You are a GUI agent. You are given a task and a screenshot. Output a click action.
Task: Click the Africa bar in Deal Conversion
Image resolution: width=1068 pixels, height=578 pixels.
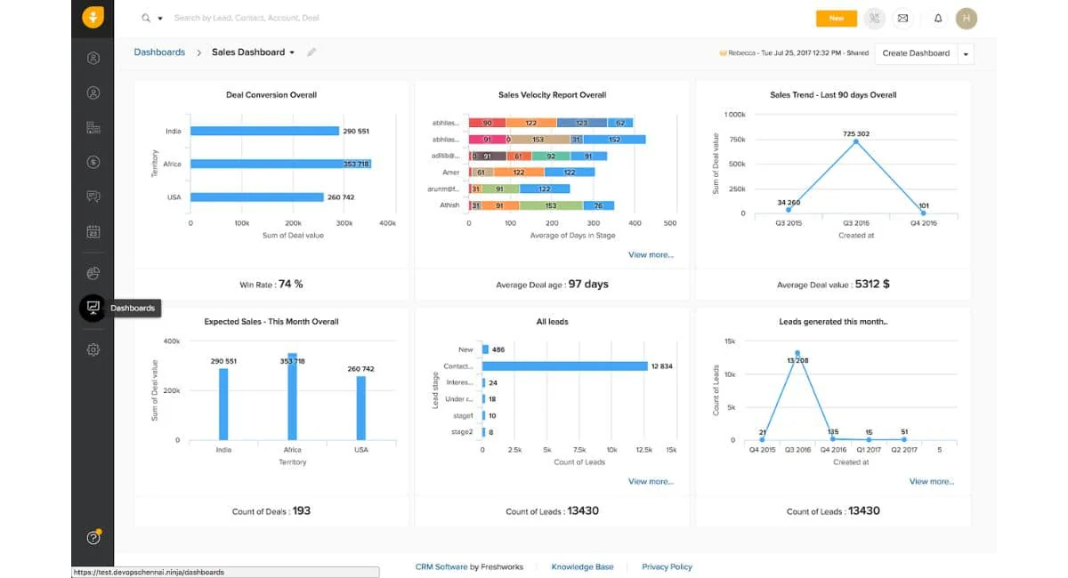[x=280, y=164]
